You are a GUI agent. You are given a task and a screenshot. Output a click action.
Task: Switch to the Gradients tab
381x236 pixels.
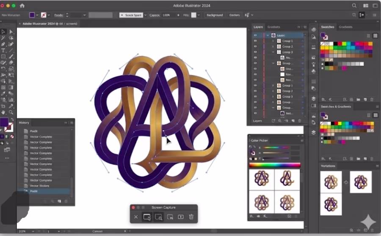(x=345, y=27)
